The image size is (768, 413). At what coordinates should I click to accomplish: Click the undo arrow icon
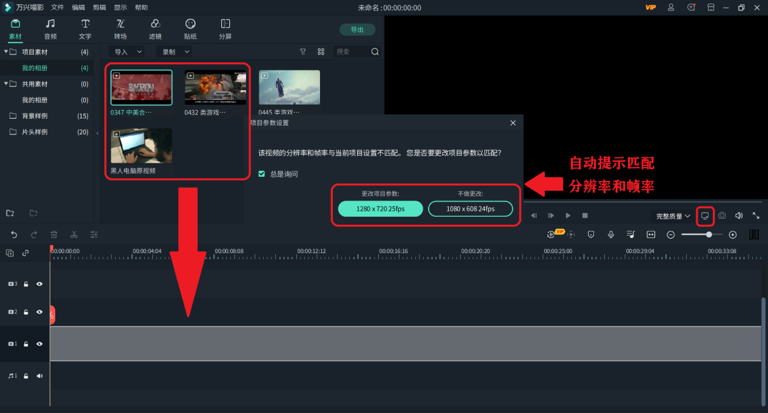pos(13,234)
